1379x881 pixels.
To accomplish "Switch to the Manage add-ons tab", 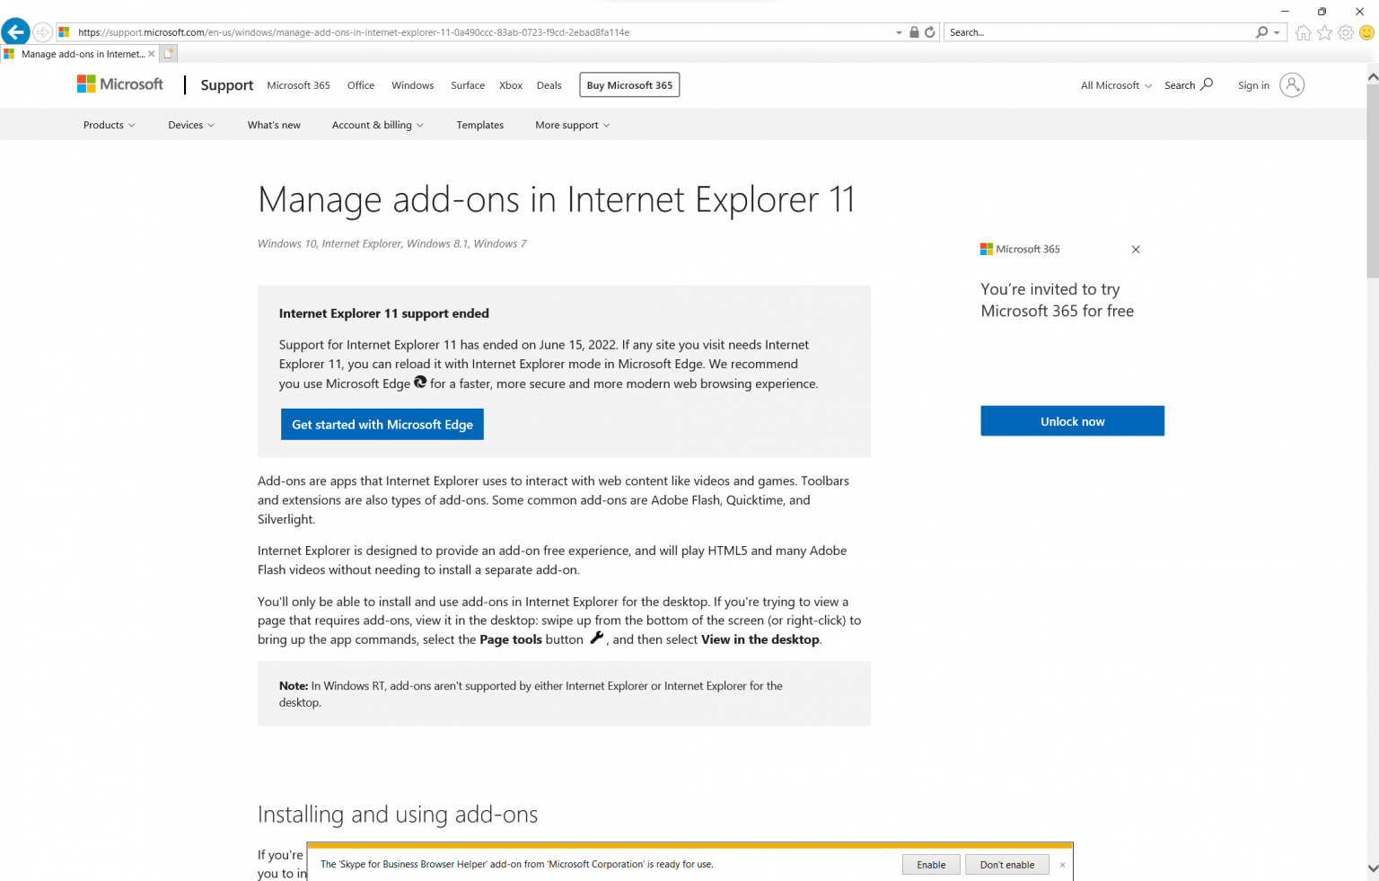I will coord(79,53).
